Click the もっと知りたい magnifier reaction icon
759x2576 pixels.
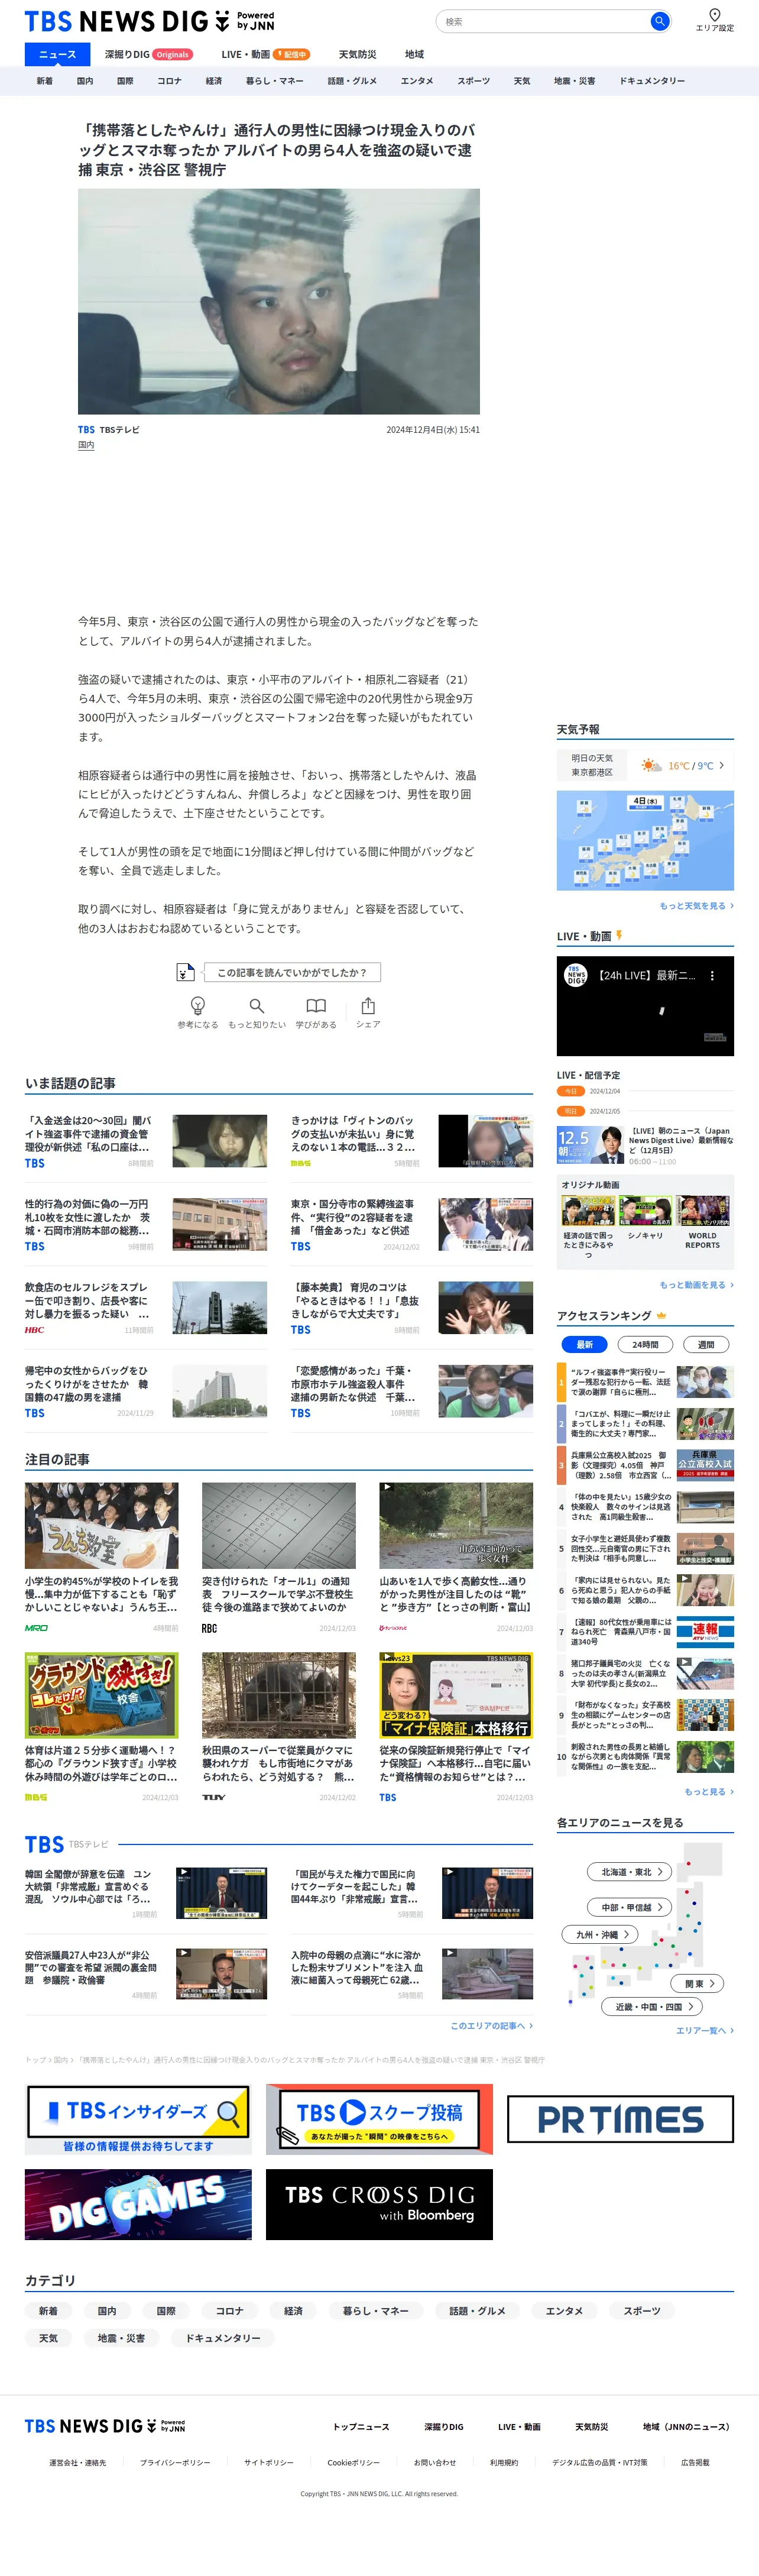257,1005
